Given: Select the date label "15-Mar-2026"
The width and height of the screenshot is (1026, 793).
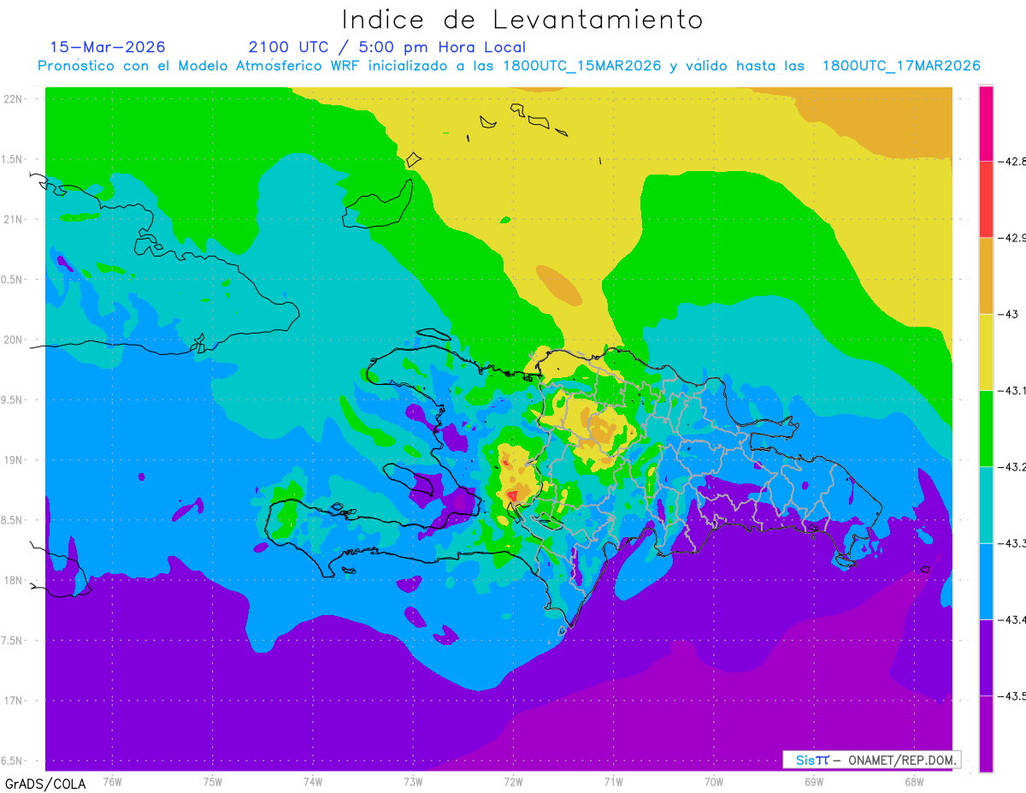Looking at the screenshot, I should pos(108,47).
